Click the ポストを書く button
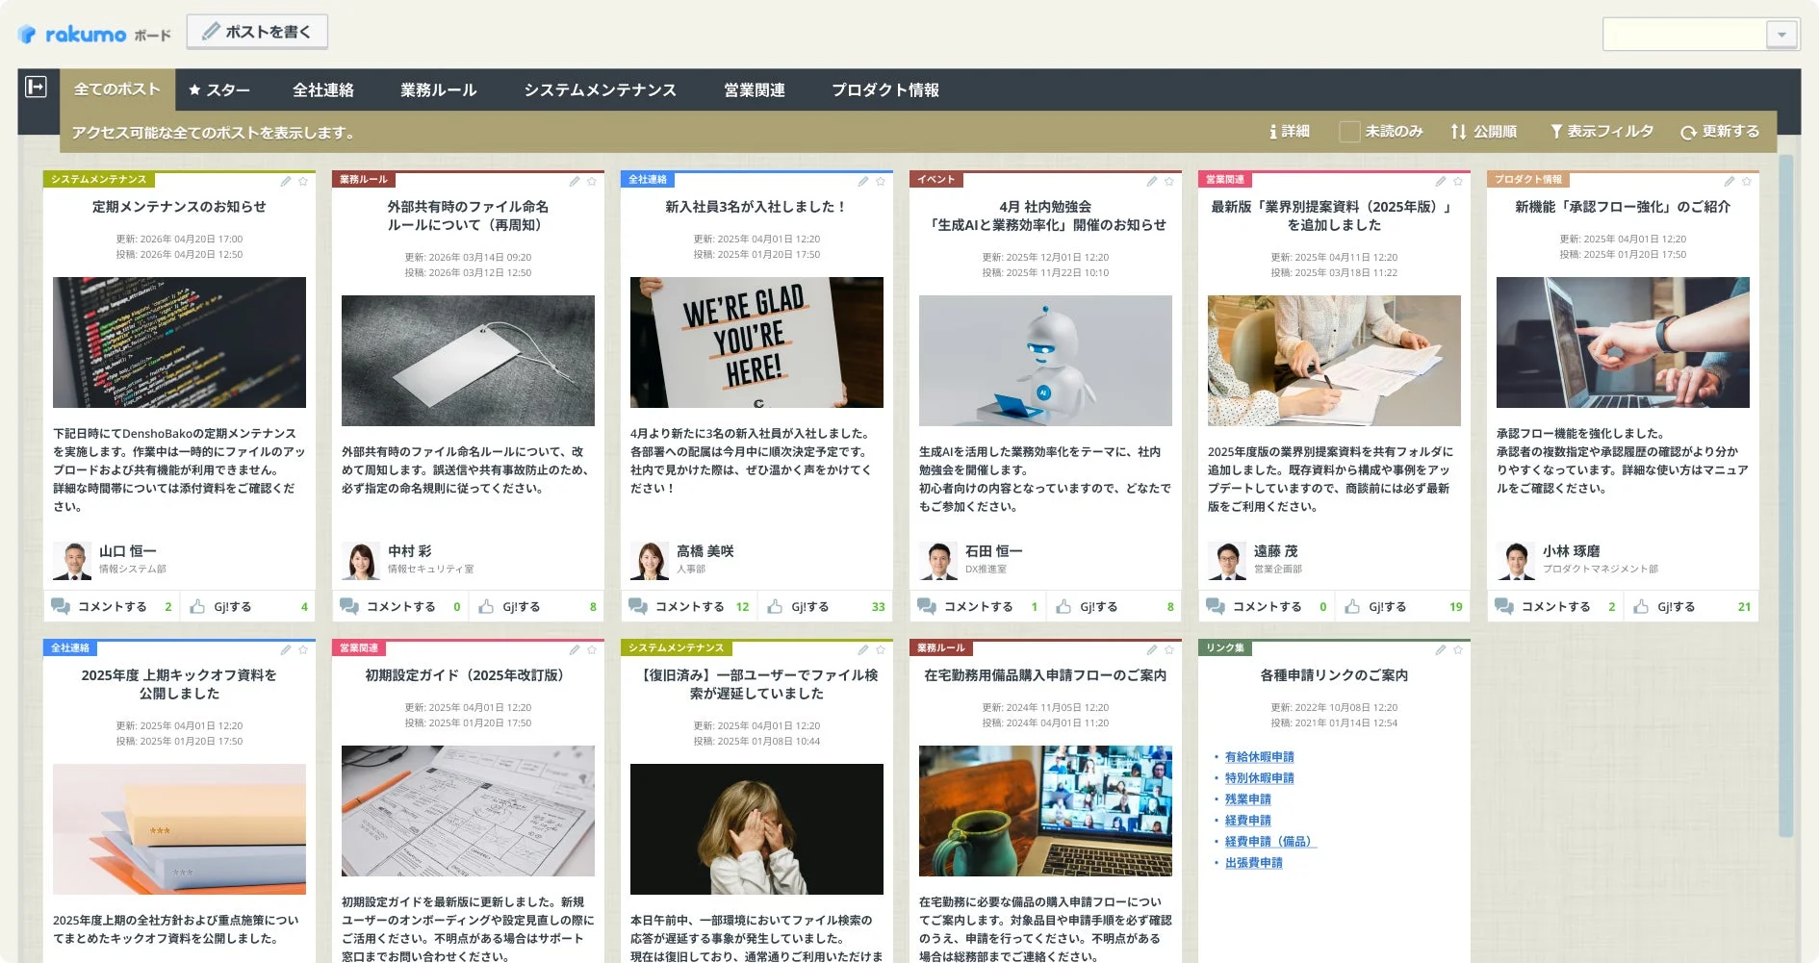This screenshot has height=963, width=1819. point(256,31)
